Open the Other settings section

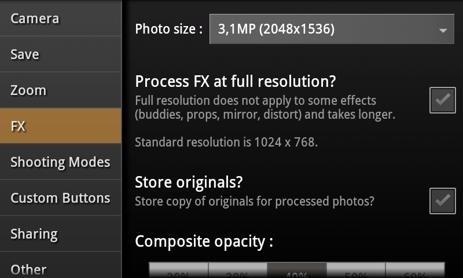(x=60, y=268)
